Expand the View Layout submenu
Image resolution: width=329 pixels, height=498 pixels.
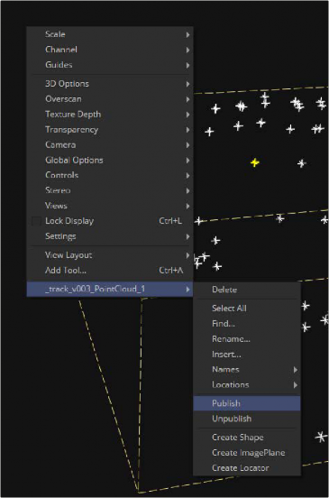[x=110, y=255]
